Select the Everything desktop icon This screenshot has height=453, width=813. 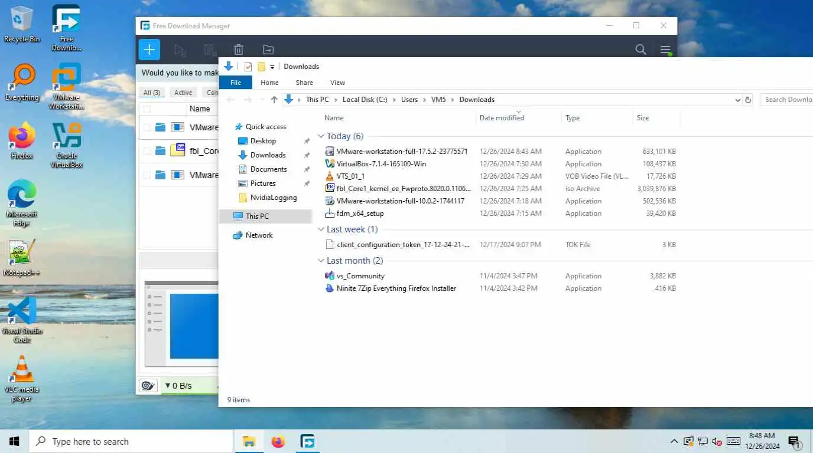(22, 83)
